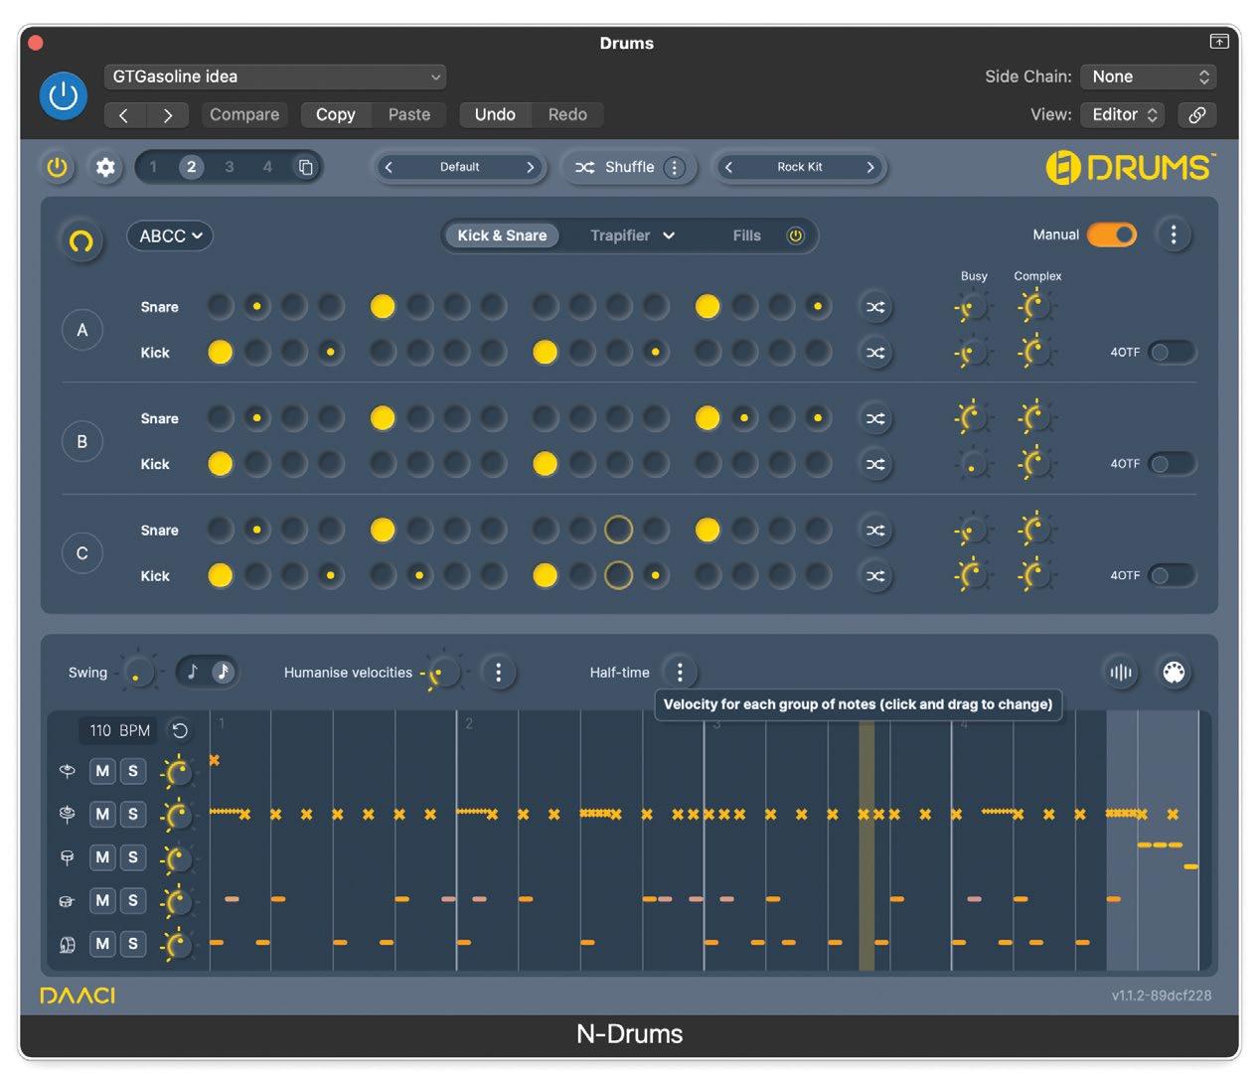Viewport: 1259px width, 1075px height.
Task: Solo the snare lane
Action: click(132, 900)
